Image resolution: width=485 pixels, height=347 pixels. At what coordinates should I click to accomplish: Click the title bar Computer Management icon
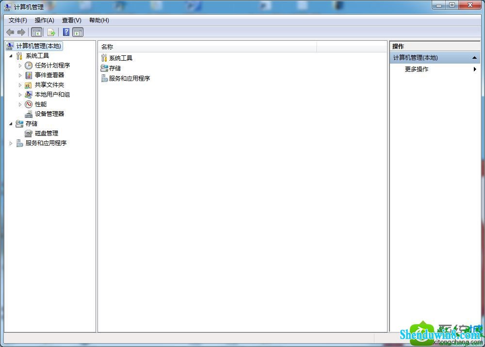coord(8,7)
